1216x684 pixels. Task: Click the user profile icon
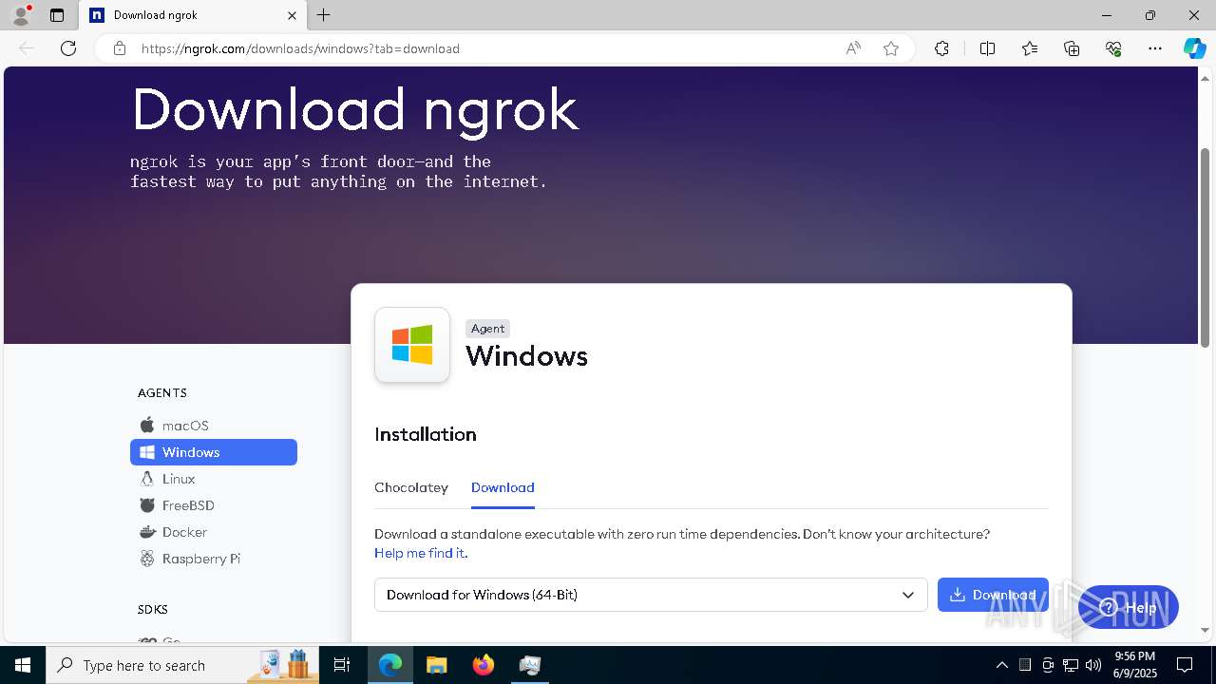point(20,15)
